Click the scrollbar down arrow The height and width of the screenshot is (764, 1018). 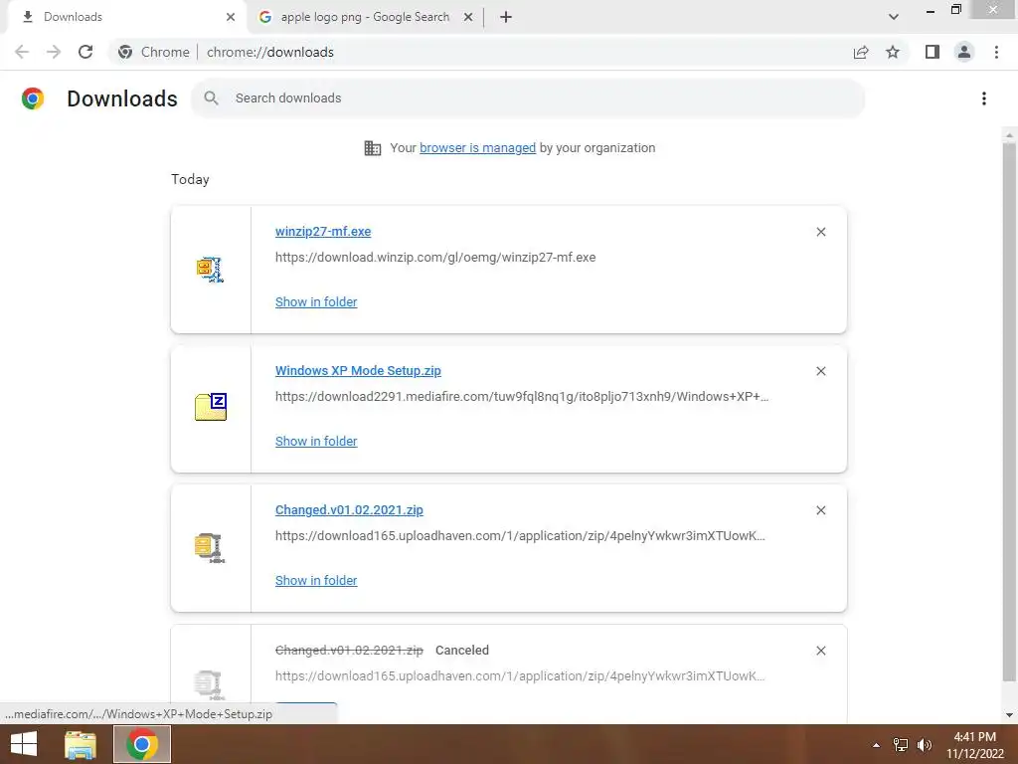pyautogui.click(x=1009, y=715)
